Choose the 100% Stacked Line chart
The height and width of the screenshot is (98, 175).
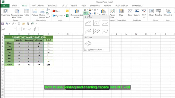pyautogui.click(x=105, y=23)
